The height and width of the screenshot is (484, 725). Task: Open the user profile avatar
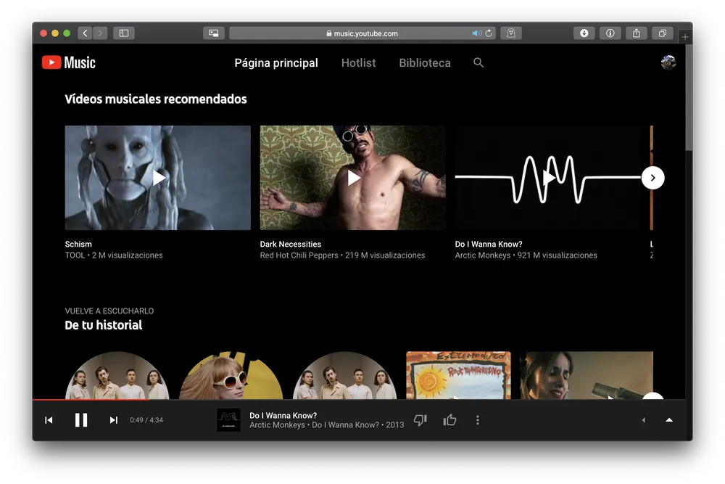(x=668, y=62)
